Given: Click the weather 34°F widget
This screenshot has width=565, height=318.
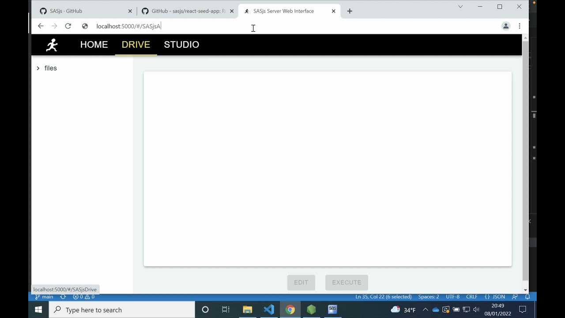Looking at the screenshot, I should pos(403,310).
